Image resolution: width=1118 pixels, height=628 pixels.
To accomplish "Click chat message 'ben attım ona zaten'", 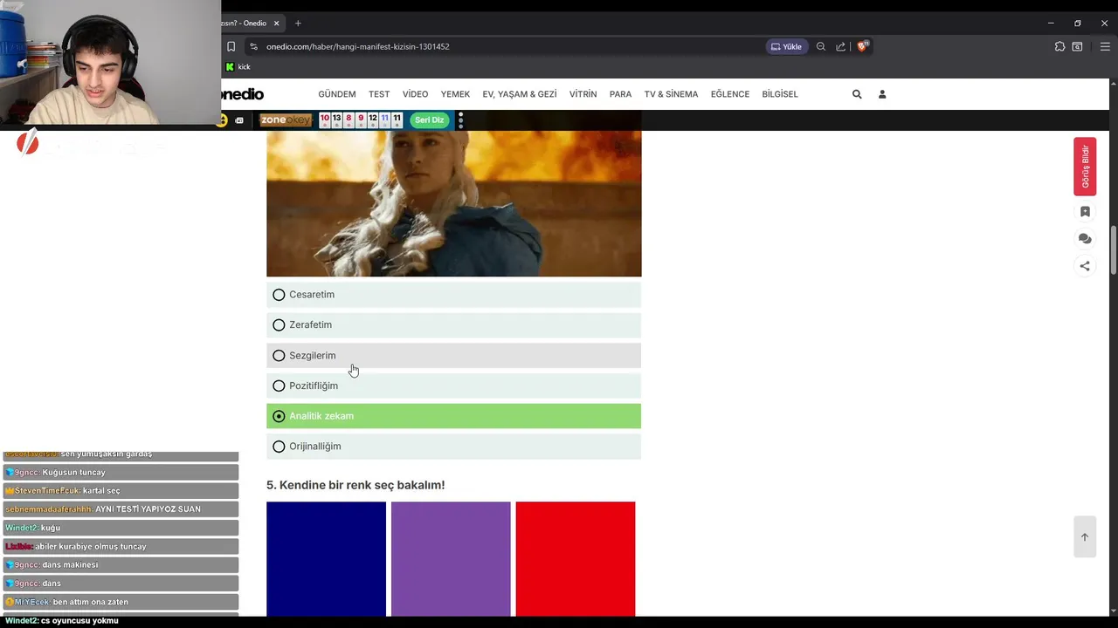I will pos(90,602).
